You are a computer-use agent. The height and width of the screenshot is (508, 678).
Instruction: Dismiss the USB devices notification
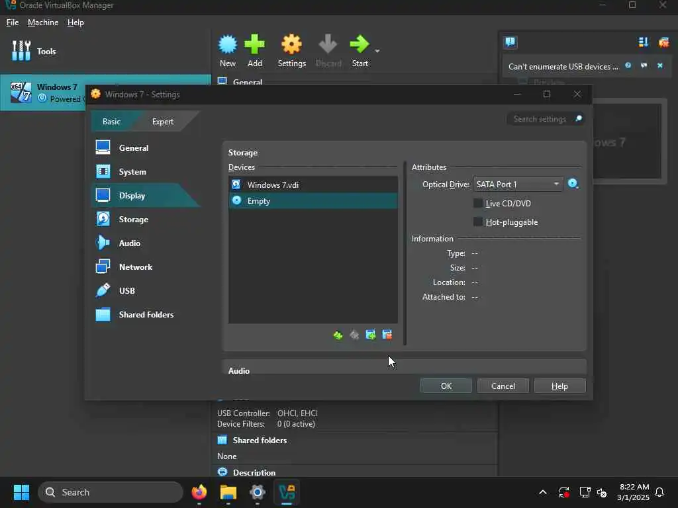pos(660,65)
